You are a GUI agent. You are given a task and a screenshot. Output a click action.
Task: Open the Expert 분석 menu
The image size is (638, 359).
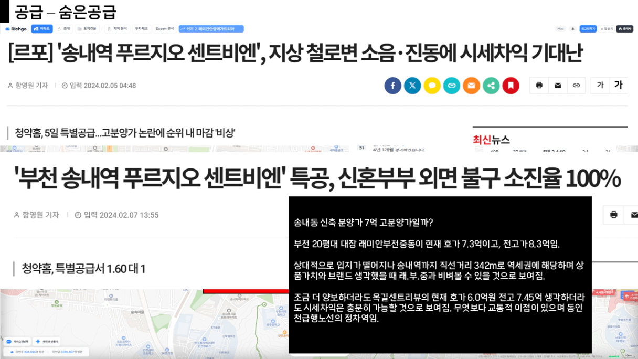pos(165,29)
